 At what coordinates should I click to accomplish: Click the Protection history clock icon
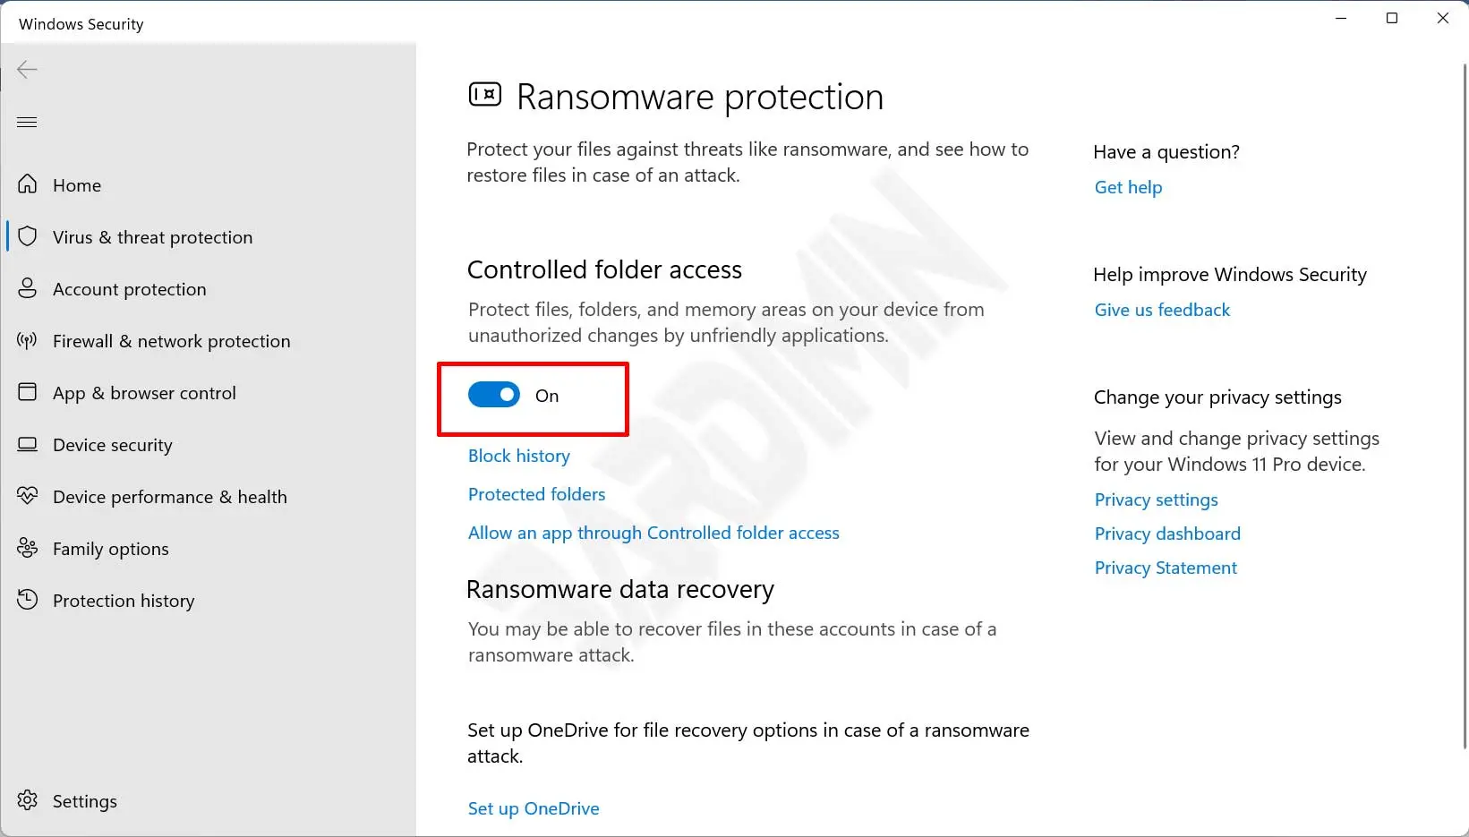tap(28, 600)
